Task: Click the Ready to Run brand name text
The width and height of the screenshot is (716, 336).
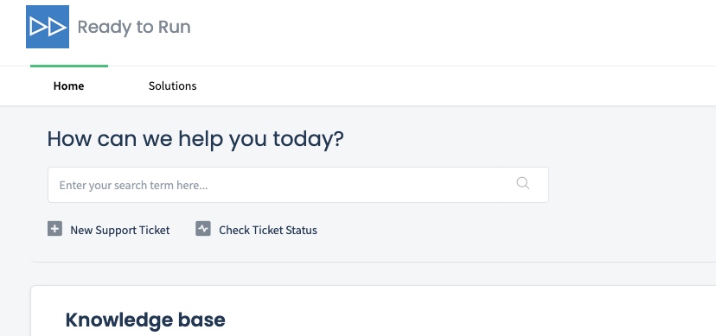Action: point(134,27)
